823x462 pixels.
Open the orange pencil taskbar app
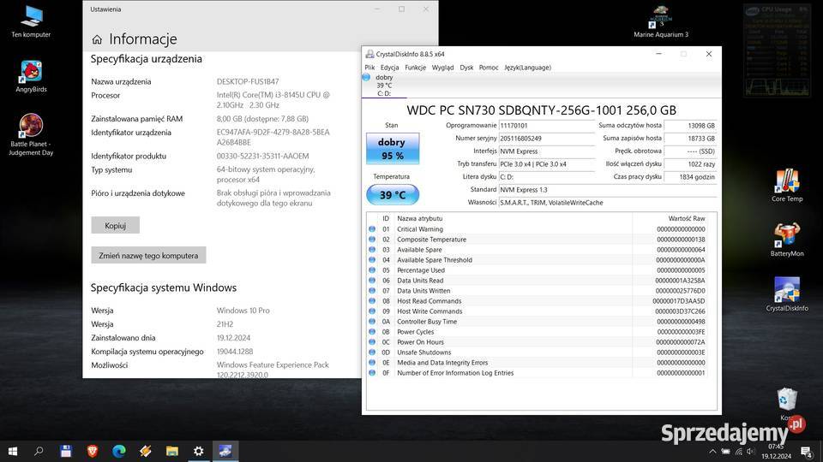click(146, 451)
